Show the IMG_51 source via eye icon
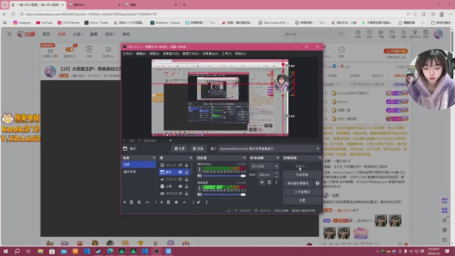455x256 pixels. (x=180, y=165)
